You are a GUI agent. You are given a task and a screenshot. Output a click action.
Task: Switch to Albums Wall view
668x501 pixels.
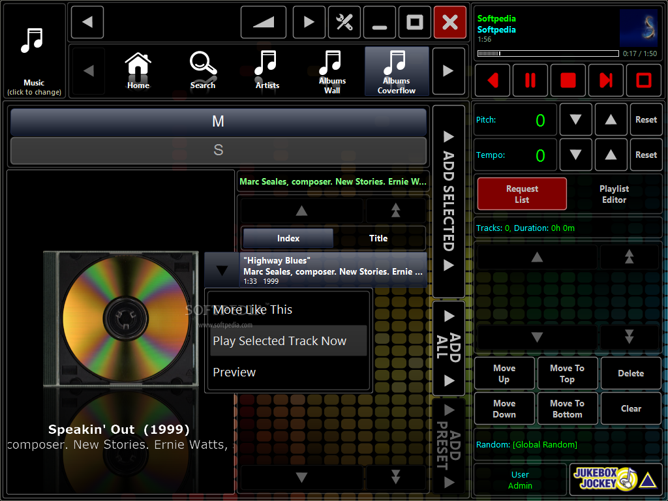332,70
